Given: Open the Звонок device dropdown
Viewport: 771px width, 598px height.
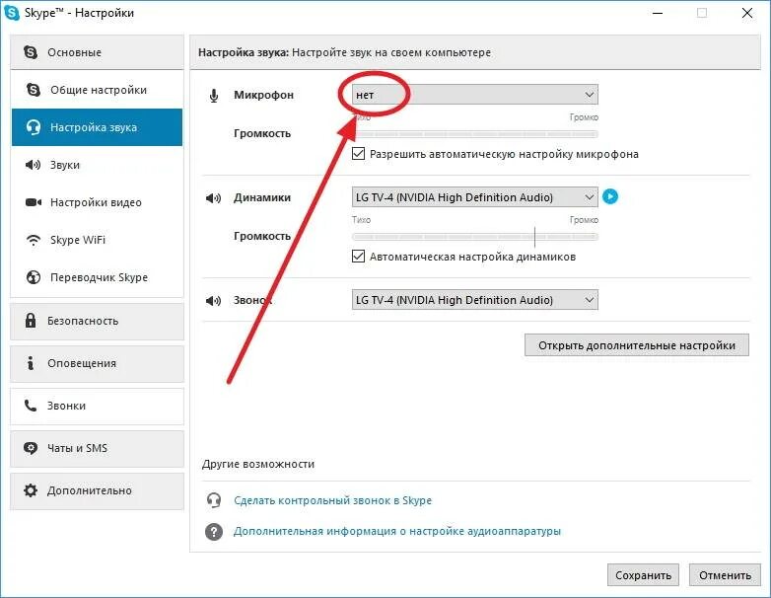Looking at the screenshot, I should [475, 300].
